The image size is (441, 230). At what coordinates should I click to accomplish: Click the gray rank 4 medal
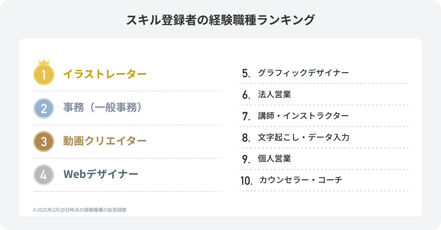pos(44,175)
